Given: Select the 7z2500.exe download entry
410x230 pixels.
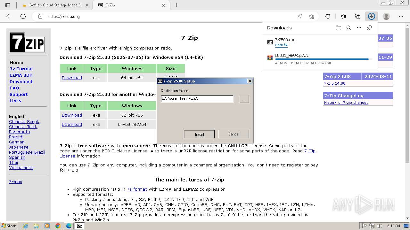Looking at the screenshot, I should click(320, 42).
